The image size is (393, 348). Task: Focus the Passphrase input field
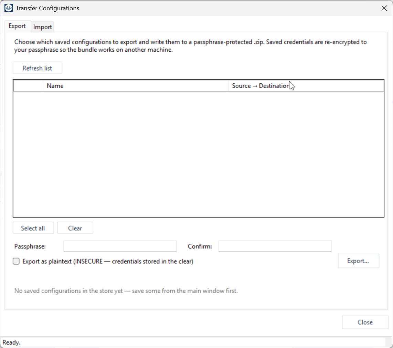click(120, 246)
